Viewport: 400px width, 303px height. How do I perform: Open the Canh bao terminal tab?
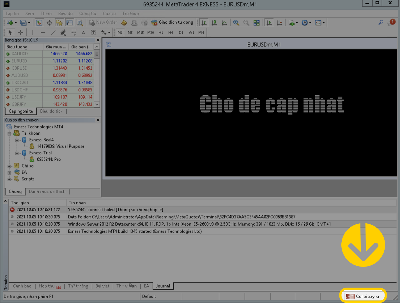[22, 286]
